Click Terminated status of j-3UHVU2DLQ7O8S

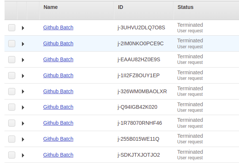coord(190,25)
